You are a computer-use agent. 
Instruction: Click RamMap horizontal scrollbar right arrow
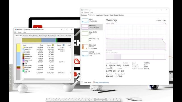[x=70, y=79]
